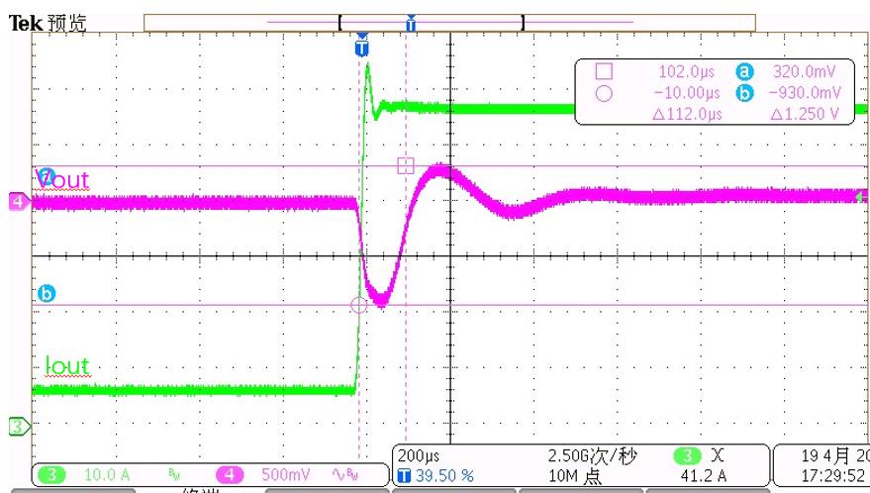Click the channel 3 ground reference marker

point(17,427)
